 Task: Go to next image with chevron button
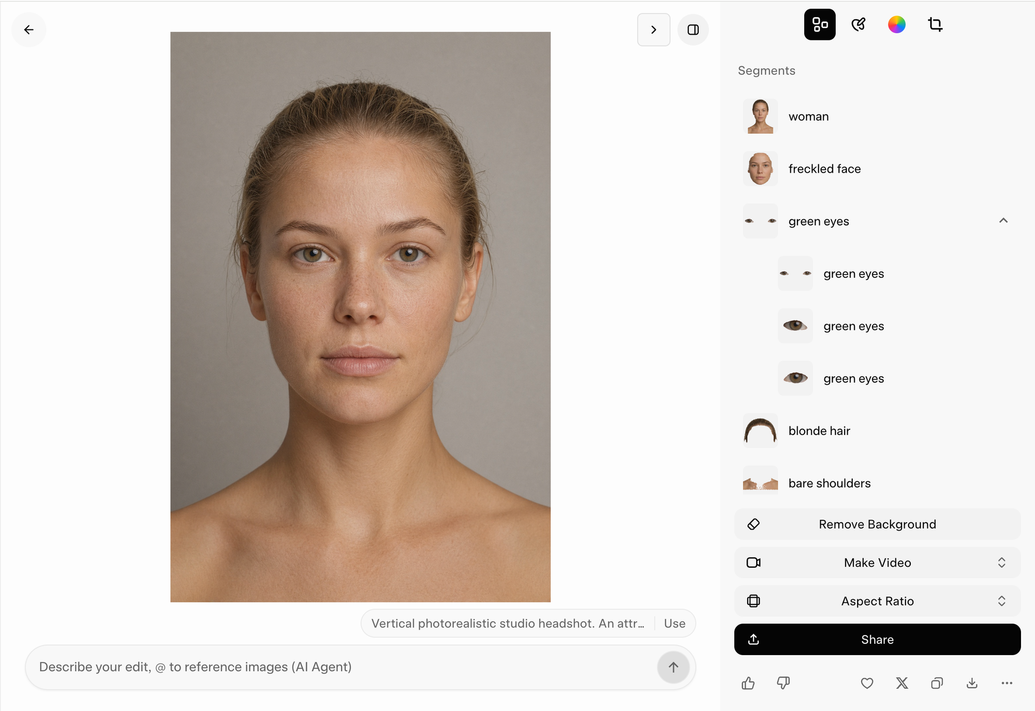point(654,29)
